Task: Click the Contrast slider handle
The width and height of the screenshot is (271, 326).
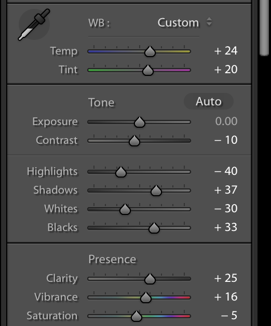Action: coord(134,141)
